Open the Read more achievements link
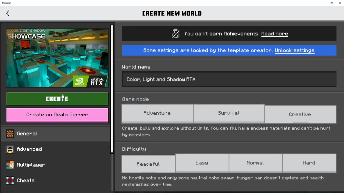The image size is (344, 193). click(x=275, y=34)
